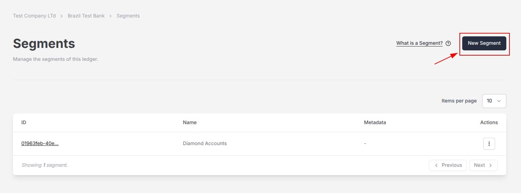Open the 'What is a Segment?' link
This screenshot has height=193, width=521.
(x=419, y=43)
